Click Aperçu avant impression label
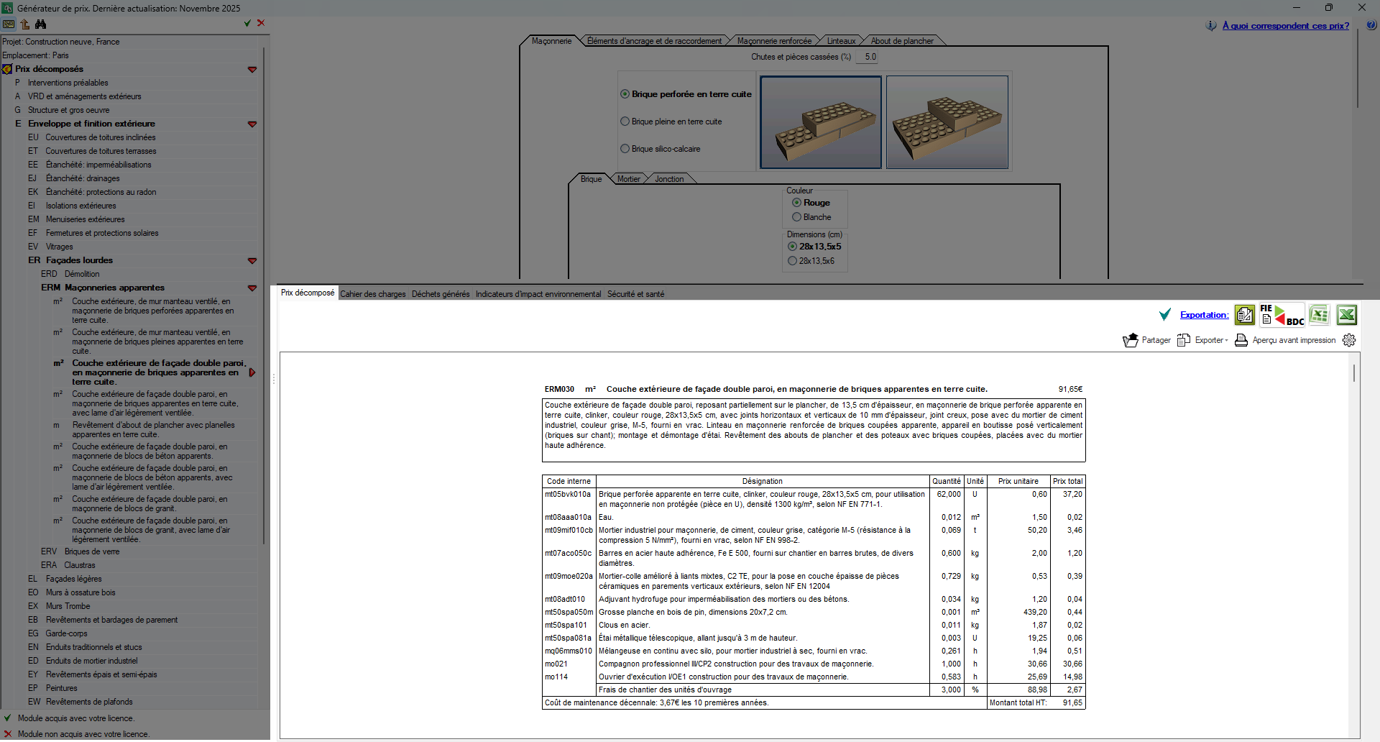 (1294, 340)
